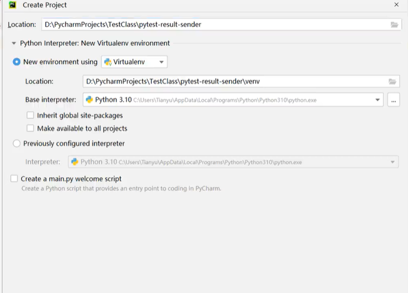Expand the Base interpreter dropdown
The image size is (408, 293).
point(377,100)
